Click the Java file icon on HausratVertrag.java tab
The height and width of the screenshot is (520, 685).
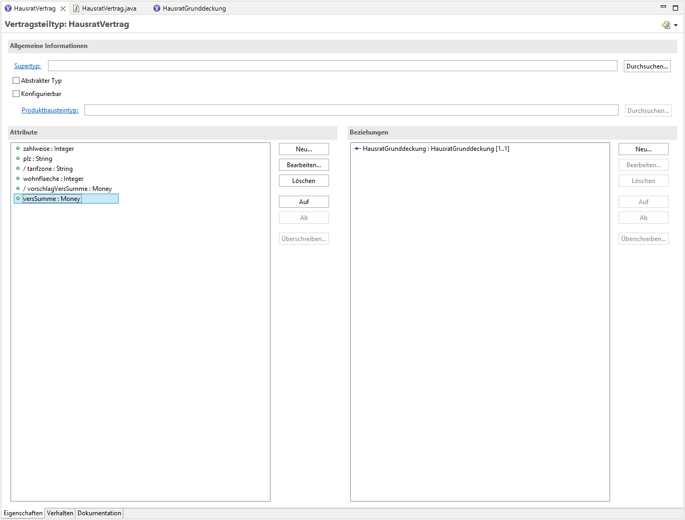[76, 8]
